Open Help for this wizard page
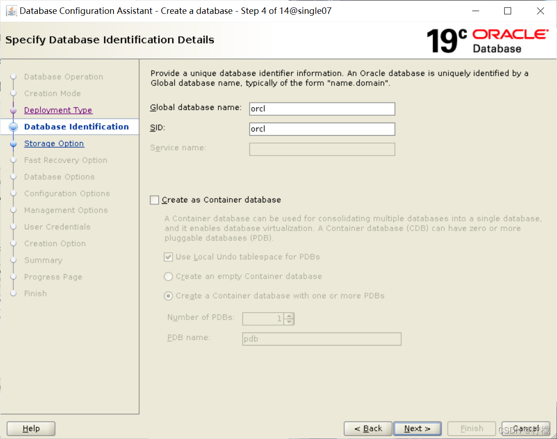 [31, 428]
